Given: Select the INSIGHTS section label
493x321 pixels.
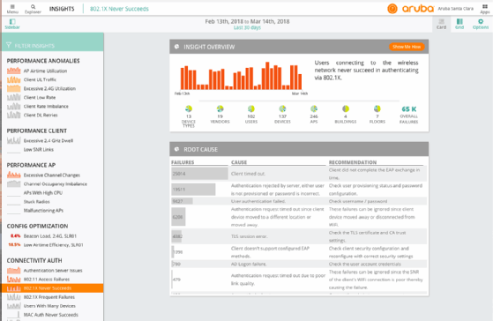Looking at the screenshot, I should (x=62, y=9).
